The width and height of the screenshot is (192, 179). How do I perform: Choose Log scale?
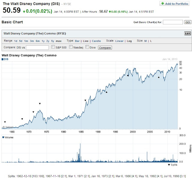(x=129, y=41)
